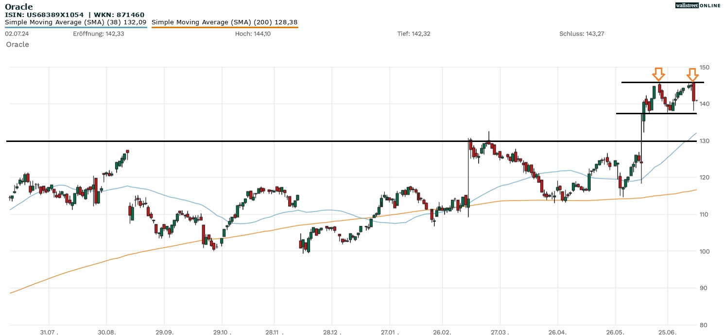The height and width of the screenshot is (335, 724).
Task: Click the 31.07. date axis label
Action: 49,333
